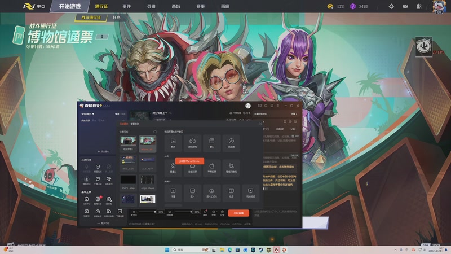The image size is (451, 254).
Task: Add the LAN stream source beside Apple mirroring
Action: click(x=231, y=168)
